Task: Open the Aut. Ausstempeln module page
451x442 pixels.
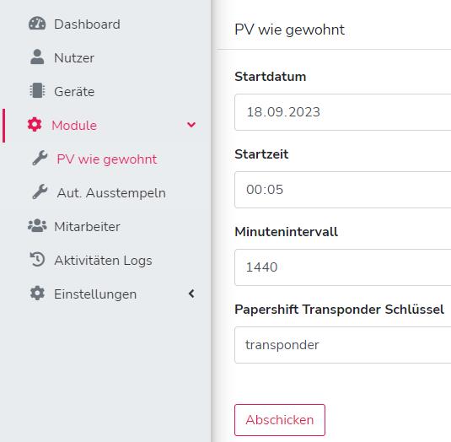Action: pos(111,193)
